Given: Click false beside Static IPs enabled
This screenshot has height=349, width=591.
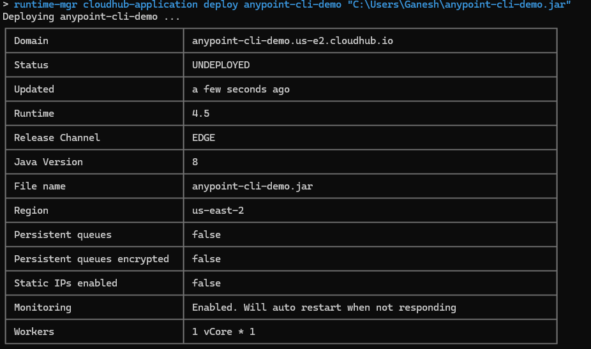Looking at the screenshot, I should coord(206,283).
